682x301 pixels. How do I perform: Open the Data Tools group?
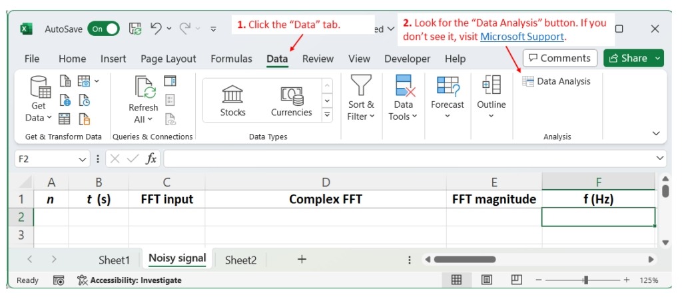404,87
